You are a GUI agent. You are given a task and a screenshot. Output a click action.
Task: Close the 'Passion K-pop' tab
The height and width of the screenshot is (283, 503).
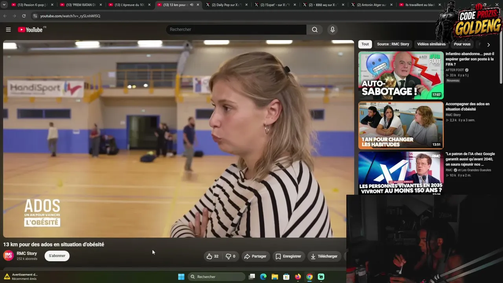(x=52, y=5)
